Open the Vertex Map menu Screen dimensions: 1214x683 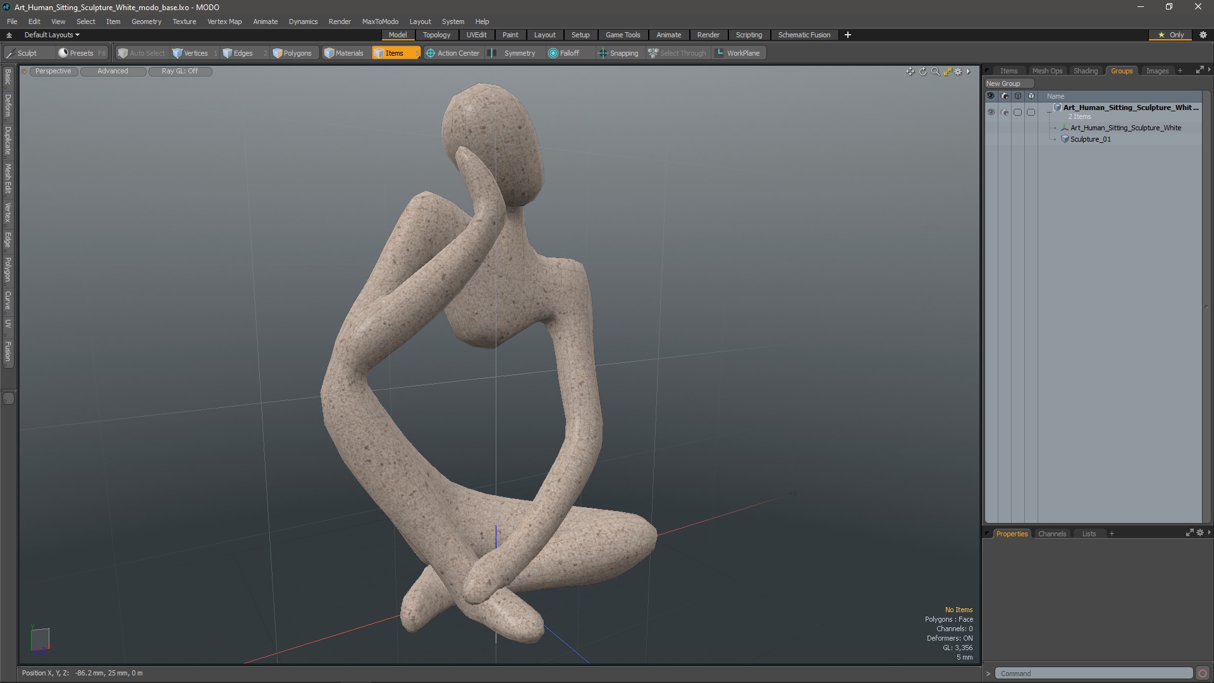[x=224, y=22]
